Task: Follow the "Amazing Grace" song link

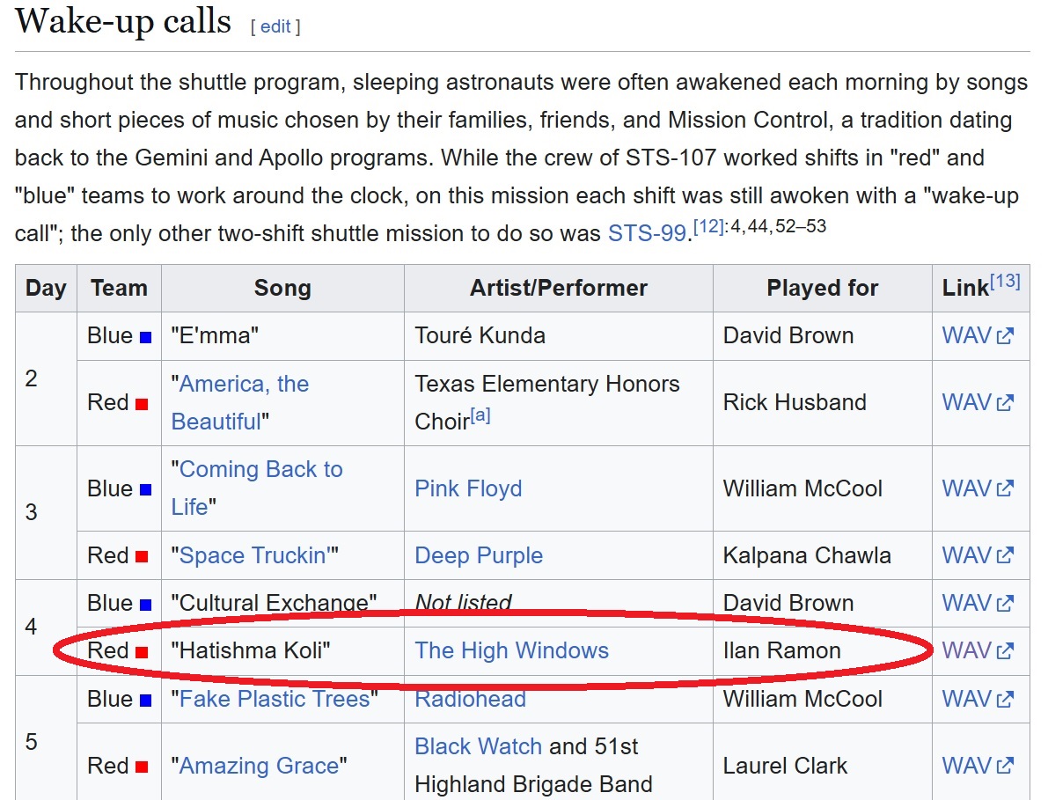Action: point(259,766)
